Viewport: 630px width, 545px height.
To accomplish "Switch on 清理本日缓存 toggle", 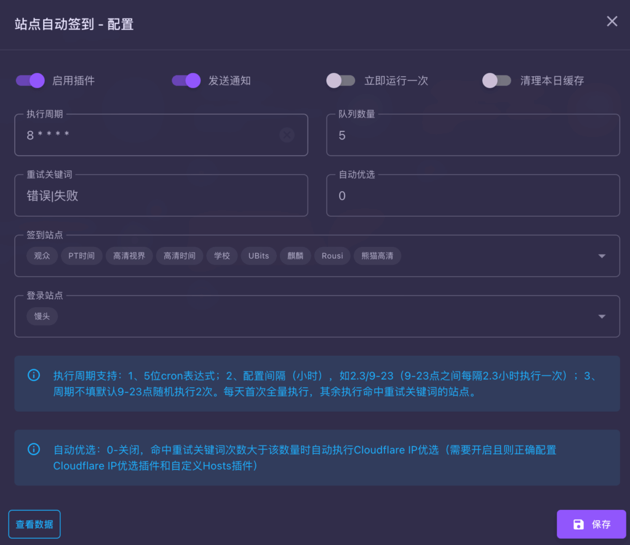I will pos(496,80).
